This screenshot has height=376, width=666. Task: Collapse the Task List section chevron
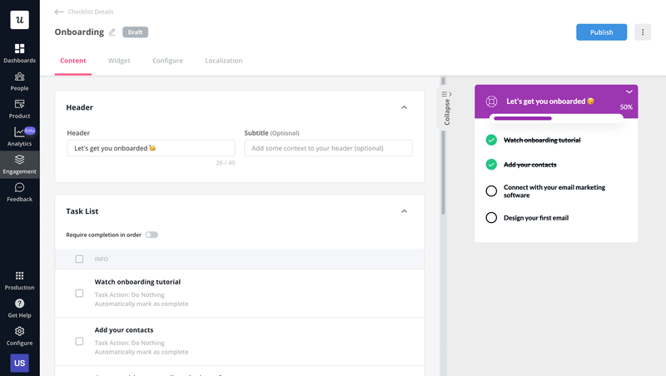(x=405, y=211)
